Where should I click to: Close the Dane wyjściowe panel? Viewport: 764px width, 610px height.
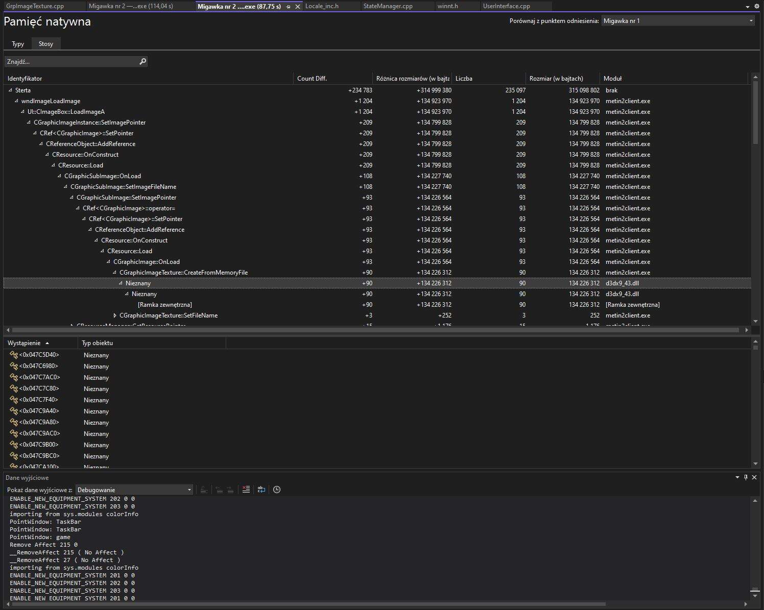[x=754, y=477]
